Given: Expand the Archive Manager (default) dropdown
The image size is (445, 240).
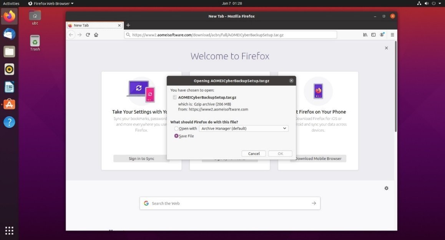Looking at the screenshot, I should click(244, 128).
